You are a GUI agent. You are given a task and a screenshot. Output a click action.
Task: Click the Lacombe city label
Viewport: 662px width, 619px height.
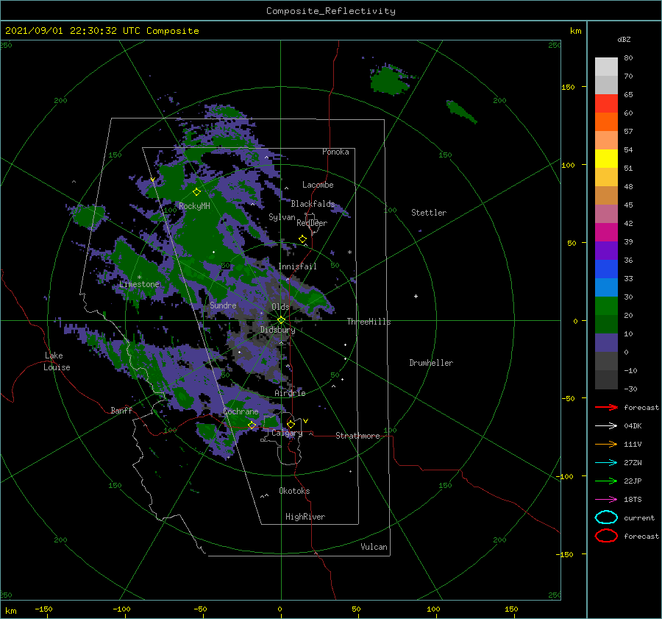pos(318,185)
